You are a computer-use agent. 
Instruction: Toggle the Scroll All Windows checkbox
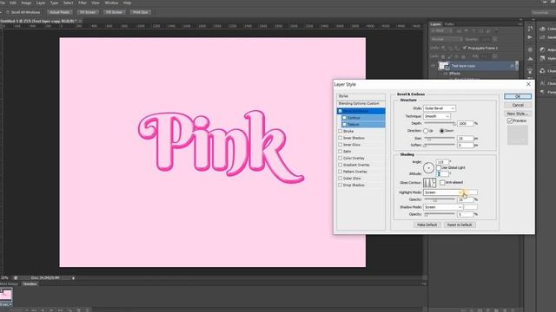[8, 12]
